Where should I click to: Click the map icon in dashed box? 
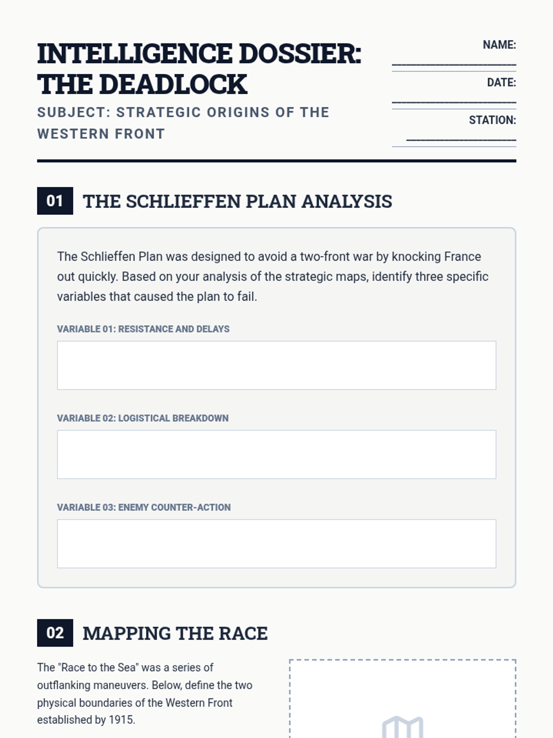point(403,727)
